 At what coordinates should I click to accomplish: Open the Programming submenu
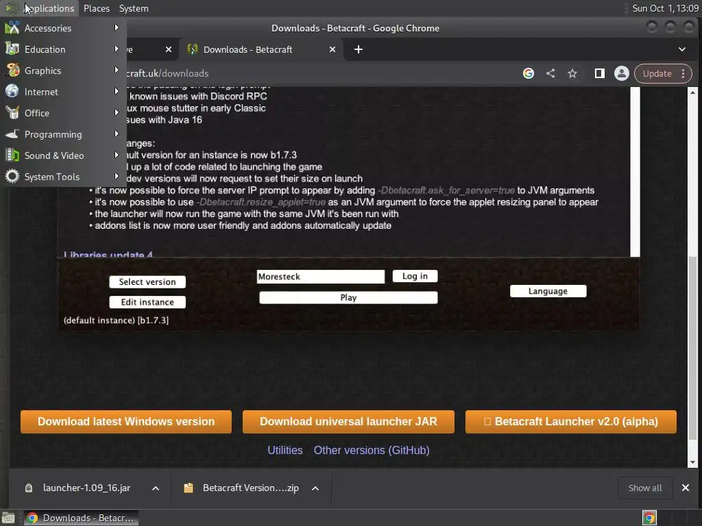[x=63, y=134]
